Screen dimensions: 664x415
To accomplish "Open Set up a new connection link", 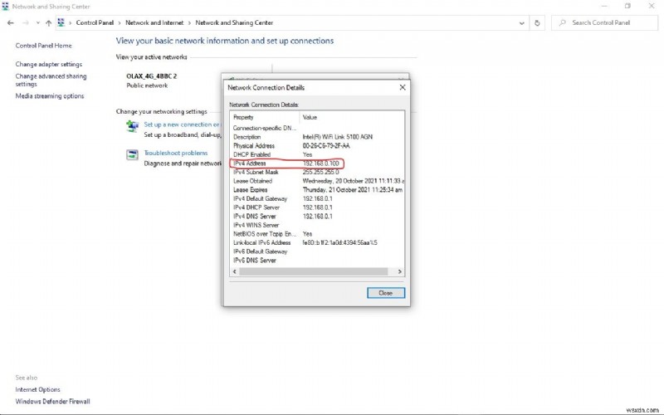I will 182,124.
